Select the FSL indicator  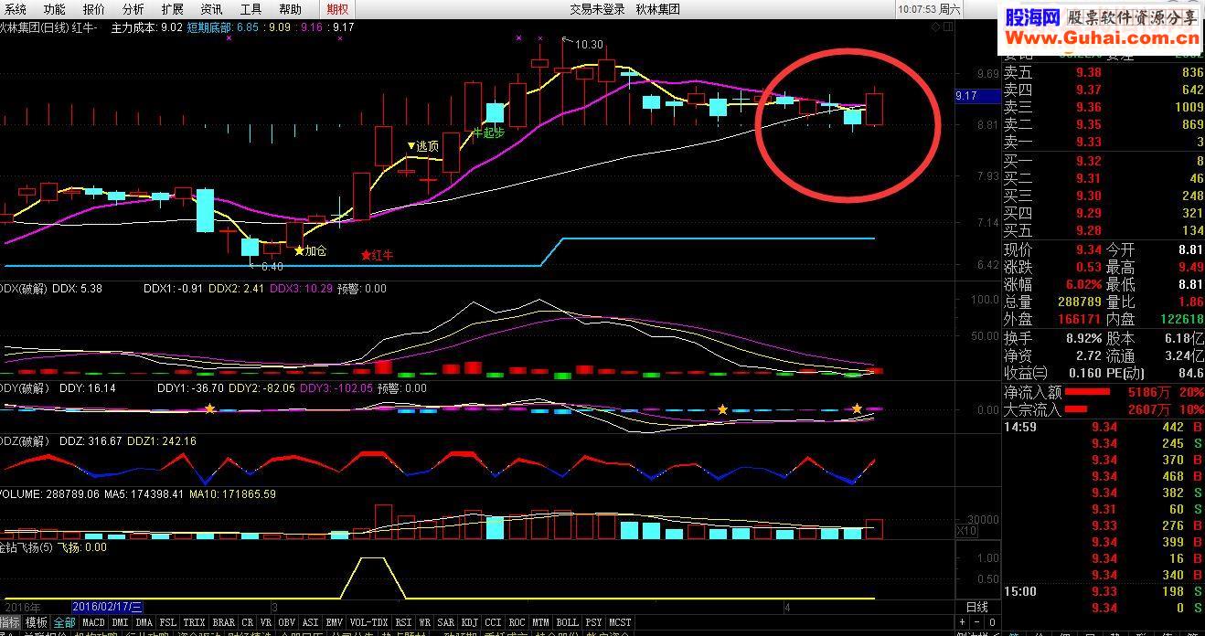coord(168,623)
